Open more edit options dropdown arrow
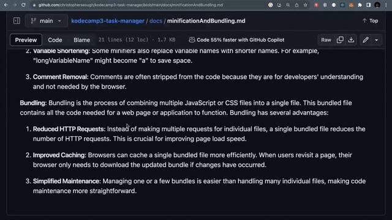 [377, 40]
